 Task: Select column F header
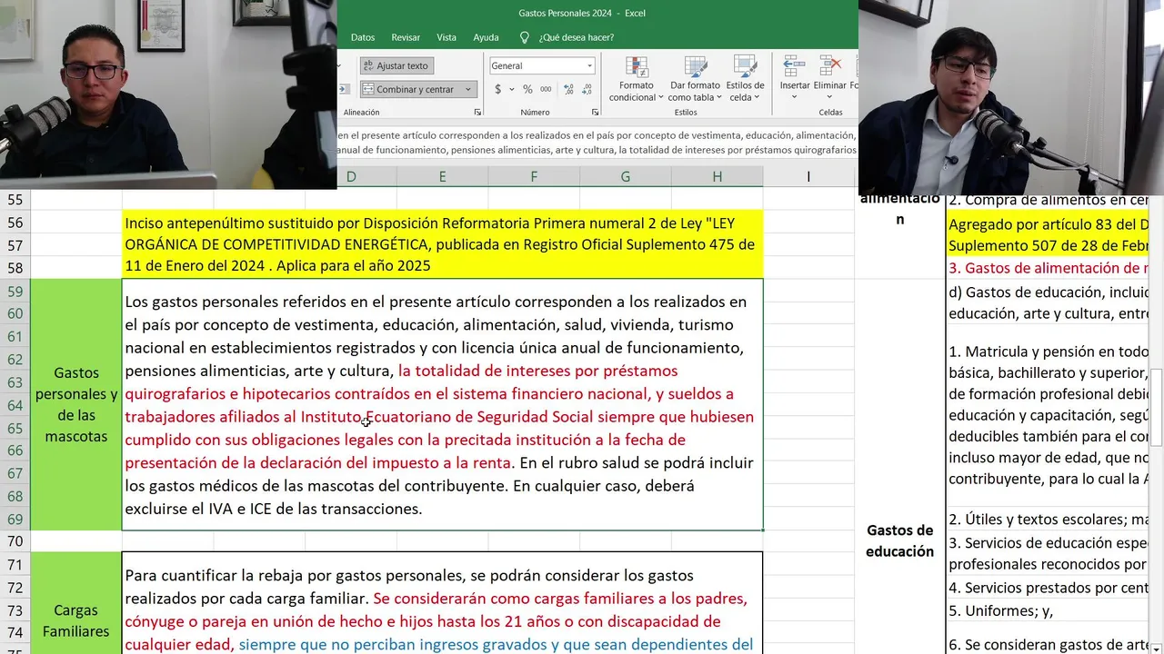(x=534, y=177)
